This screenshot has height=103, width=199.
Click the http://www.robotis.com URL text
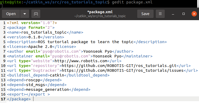[x=81, y=61]
